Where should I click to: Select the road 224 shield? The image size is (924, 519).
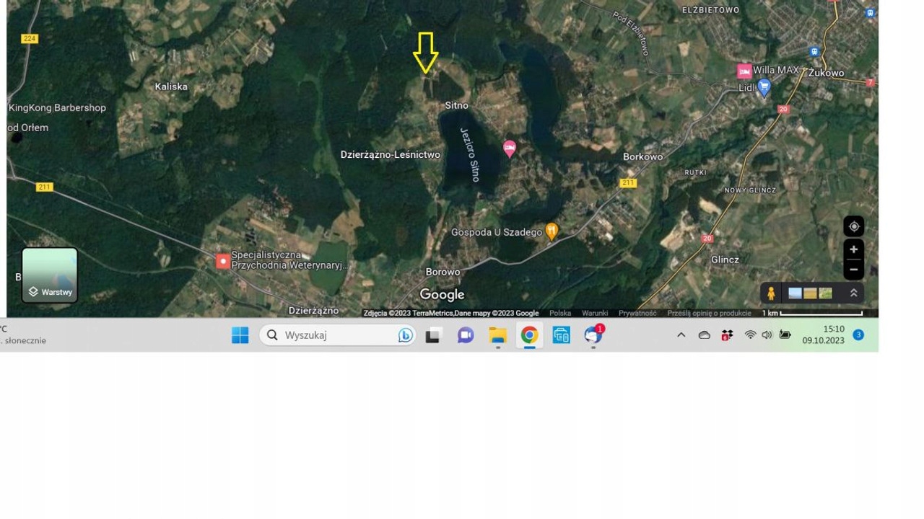tap(30, 39)
